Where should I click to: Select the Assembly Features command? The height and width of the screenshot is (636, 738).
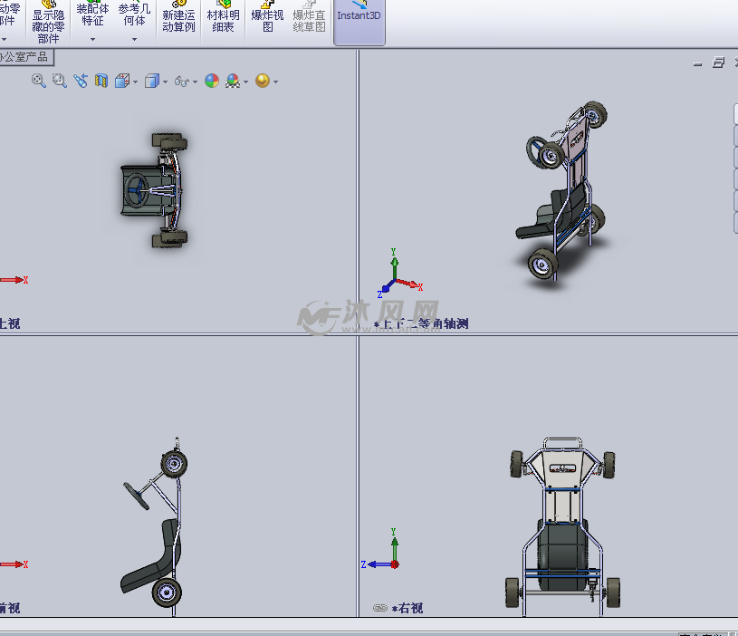pos(91,16)
